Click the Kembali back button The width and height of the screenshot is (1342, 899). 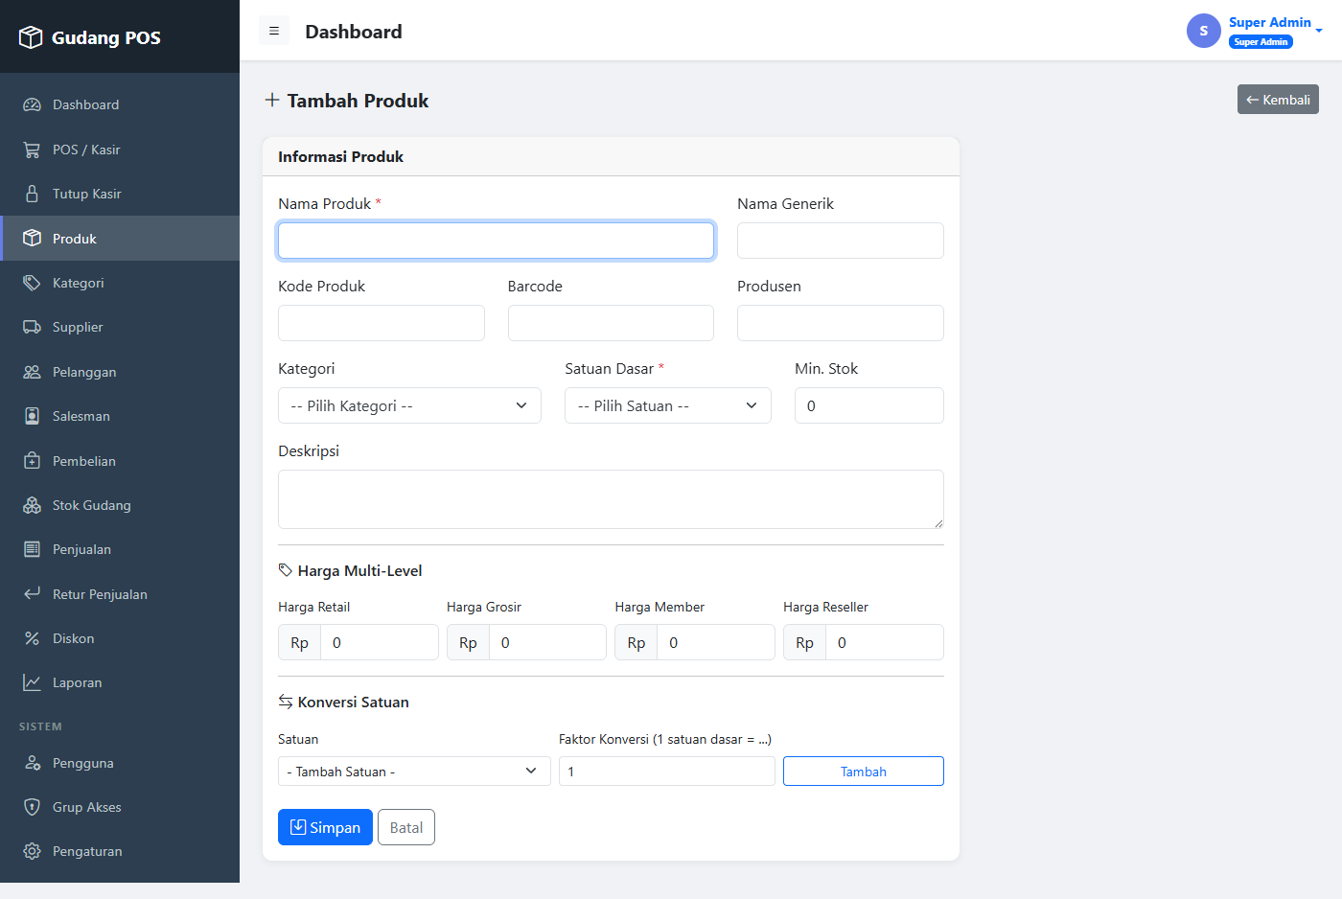1278,100
